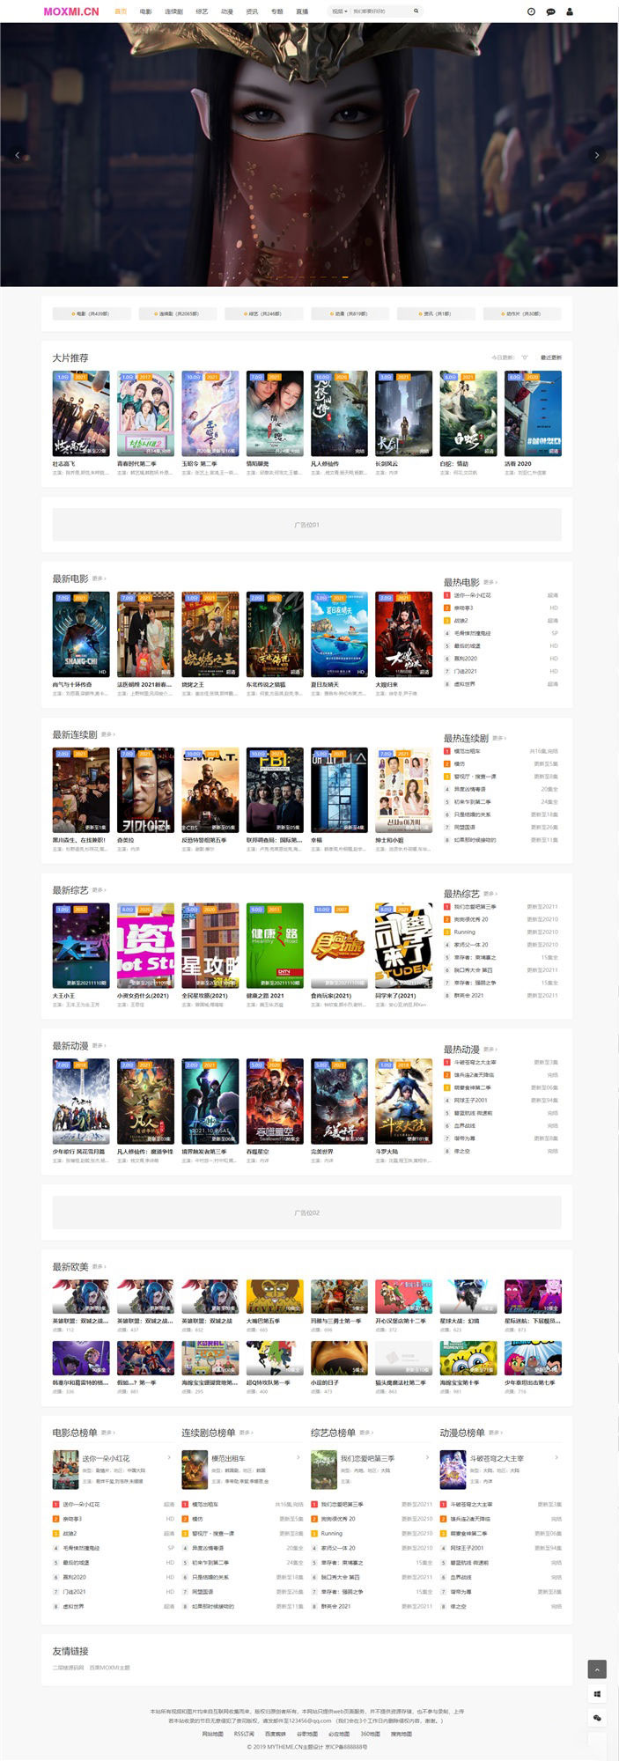Click the floating WeChat icon
The image size is (619, 1761).
coord(597,1717)
